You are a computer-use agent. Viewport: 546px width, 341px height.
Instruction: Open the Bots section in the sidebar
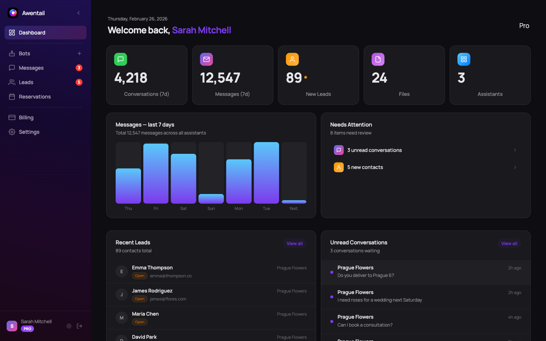tap(24, 53)
